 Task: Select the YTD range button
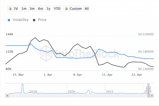click(57, 9)
